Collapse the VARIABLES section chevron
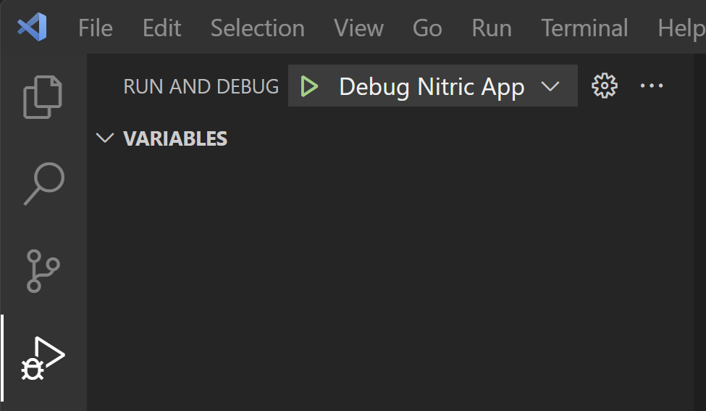Image resolution: width=706 pixels, height=411 pixels. (106, 138)
